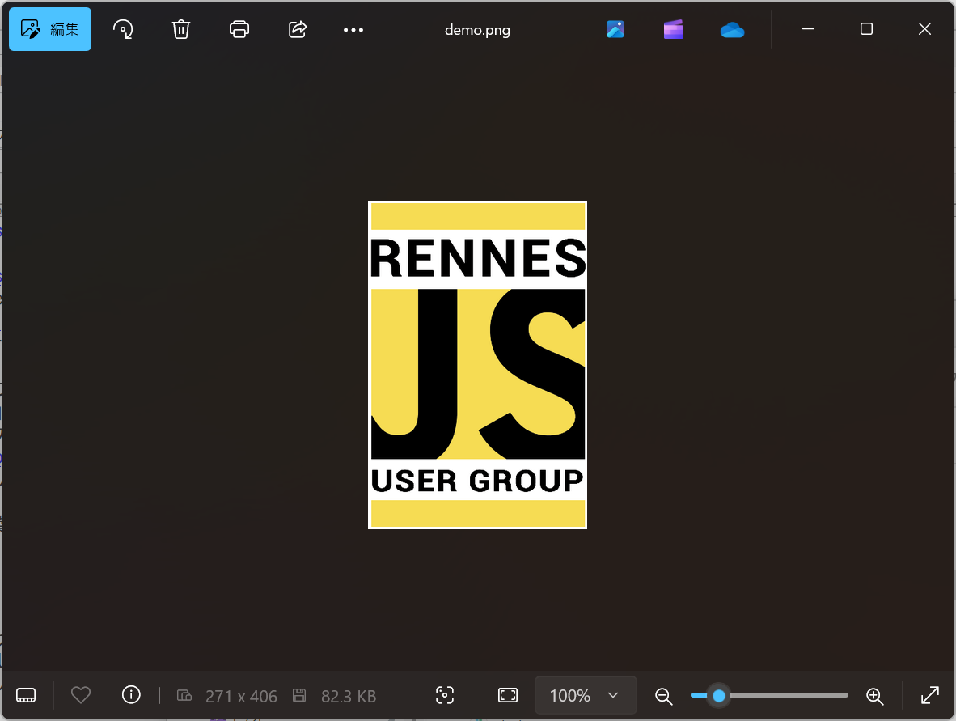Mark demo.png as a favorite

80,695
